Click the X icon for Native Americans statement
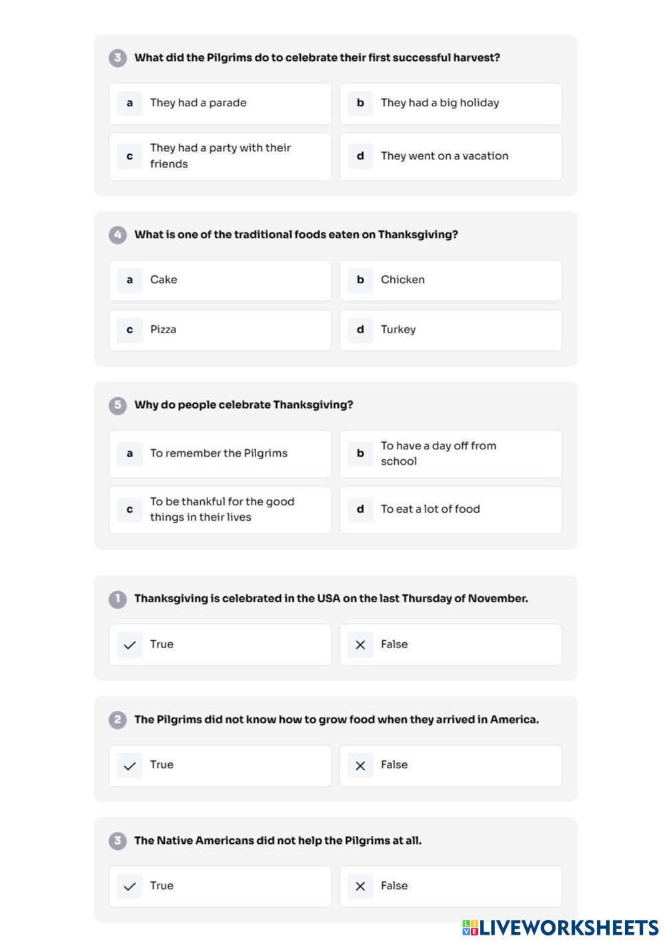 [x=360, y=887]
